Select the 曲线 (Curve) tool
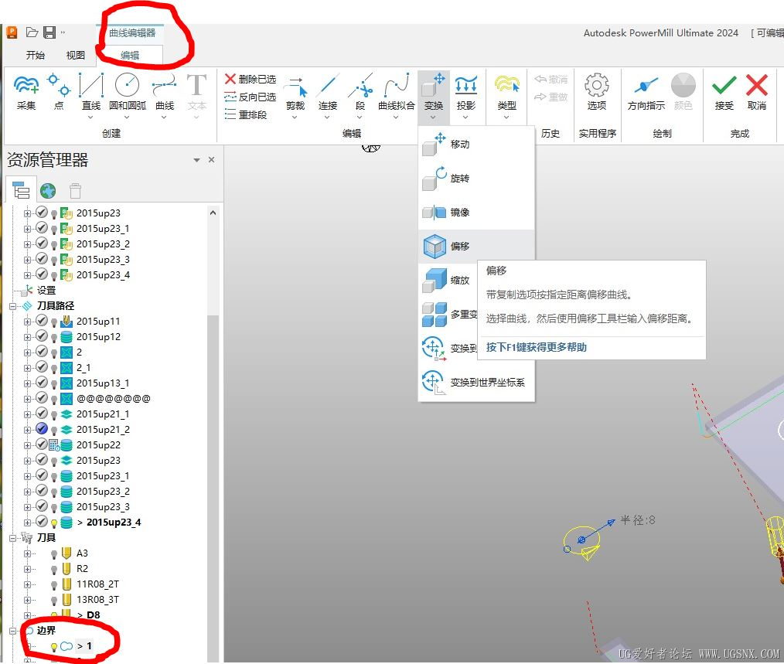784x664 pixels. 165,91
